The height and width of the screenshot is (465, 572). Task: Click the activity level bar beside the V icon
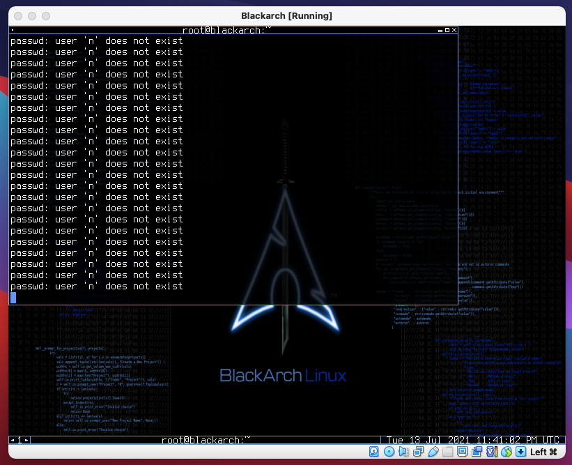pyautogui.click(x=496, y=452)
